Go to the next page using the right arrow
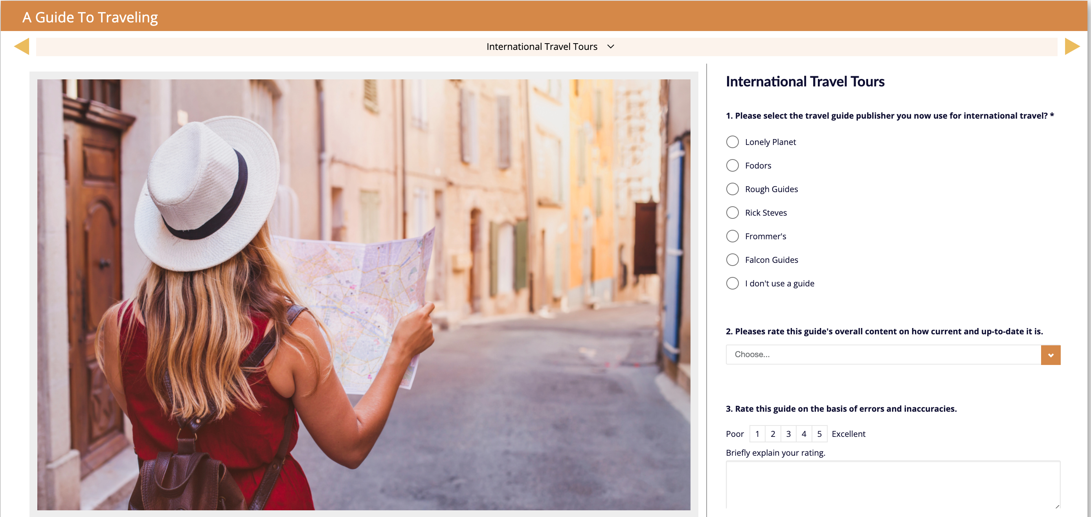 pyautogui.click(x=1073, y=46)
